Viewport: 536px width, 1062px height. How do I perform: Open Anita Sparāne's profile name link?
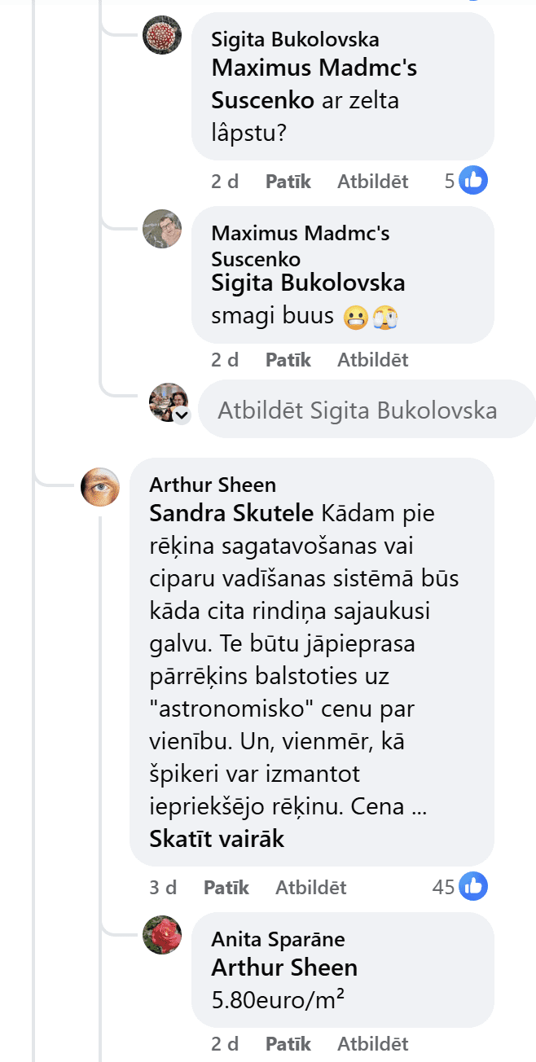pos(278,940)
